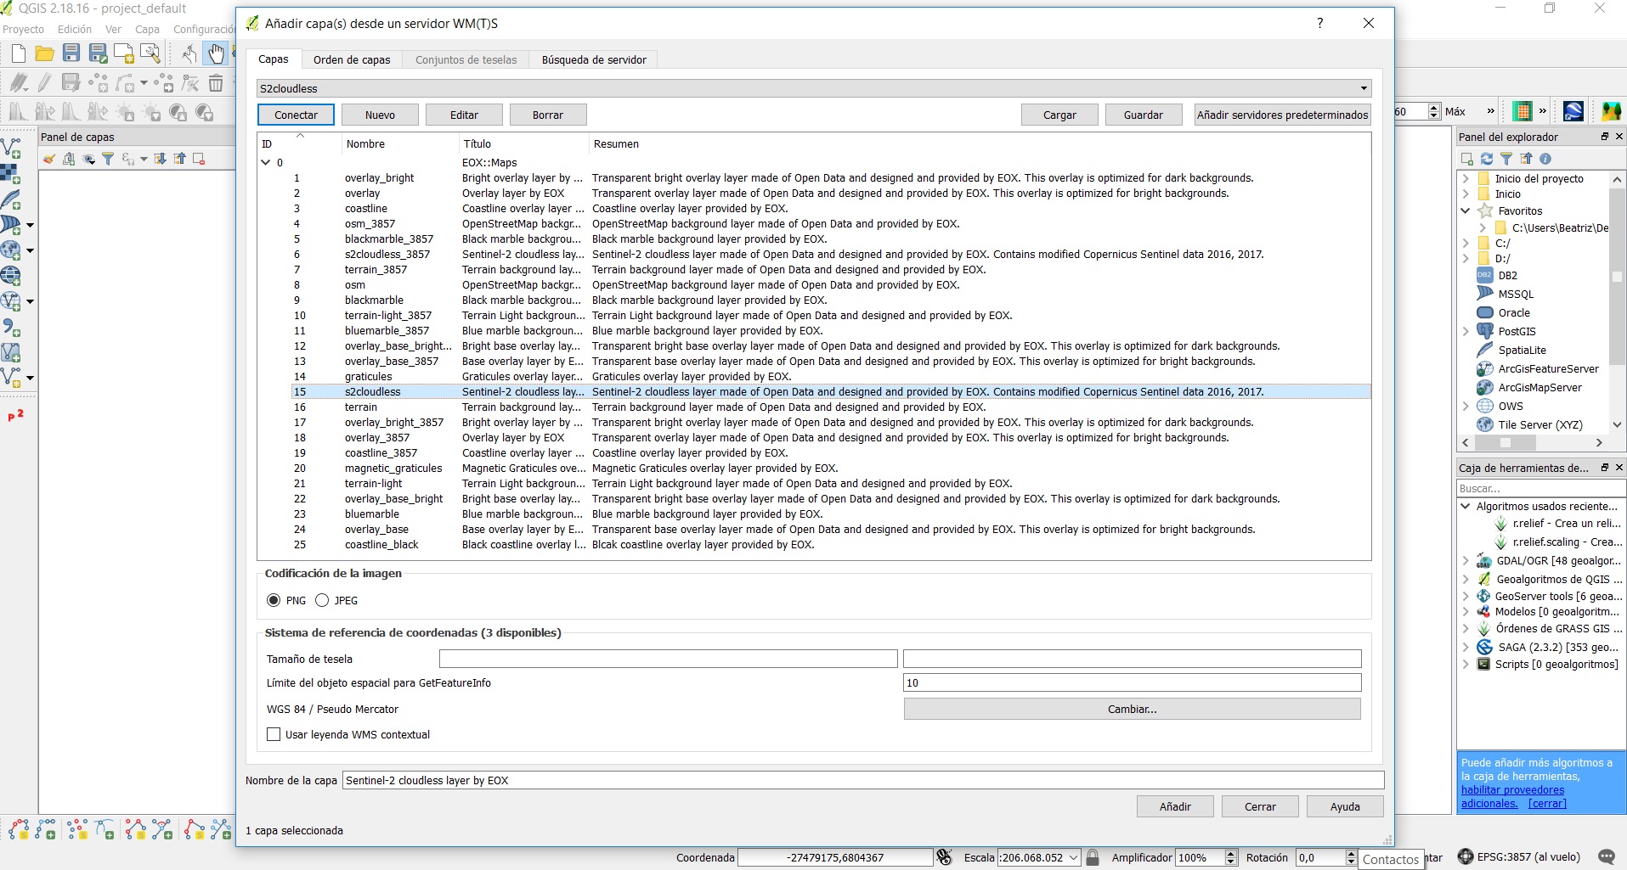The height and width of the screenshot is (870, 1627).
Task: Click the Add Raster Layer checkerboard icon
Action: [x=11, y=174]
